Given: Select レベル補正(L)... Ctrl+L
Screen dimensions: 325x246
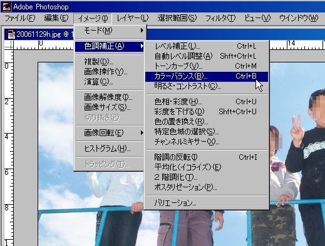Looking at the screenshot, I should click(x=206, y=46).
